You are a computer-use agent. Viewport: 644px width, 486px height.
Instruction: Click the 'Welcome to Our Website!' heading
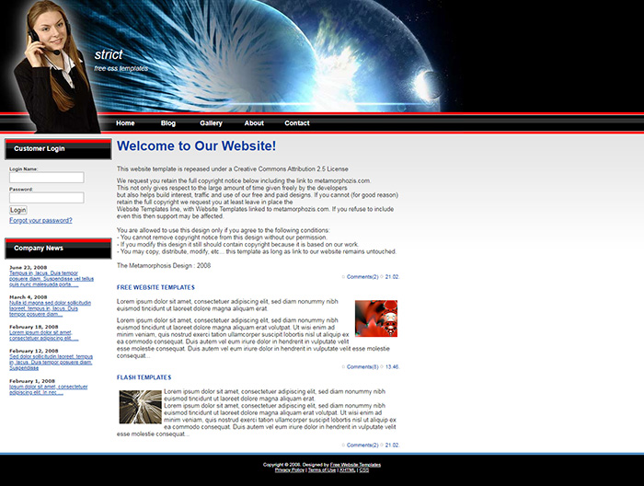(x=196, y=145)
